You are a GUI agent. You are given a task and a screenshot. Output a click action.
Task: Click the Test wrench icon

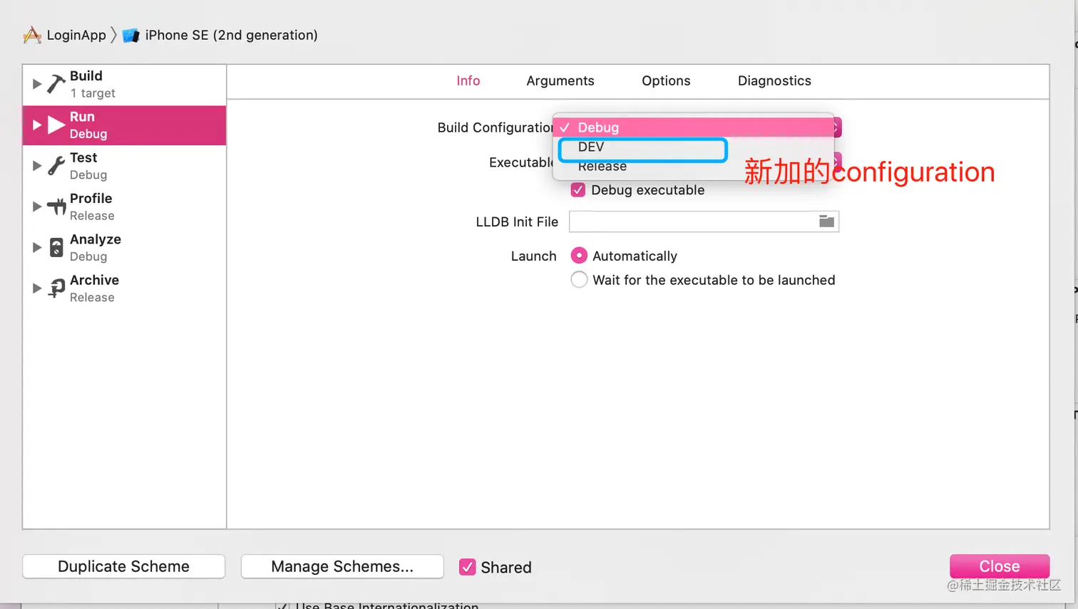pos(56,166)
